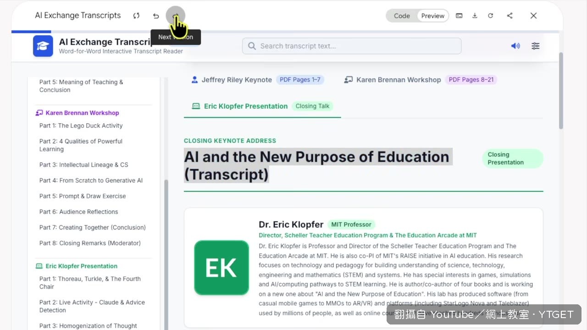Open the version history icon beside the title
587x330 pixels.
(x=136, y=16)
